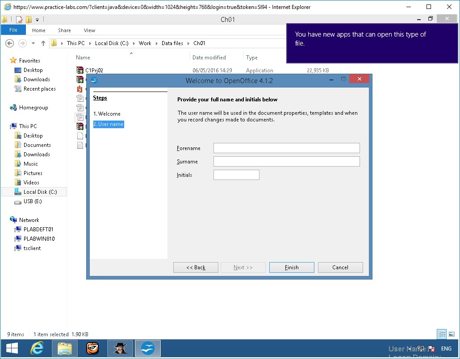Focus the Initials input field
This screenshot has width=460, height=359.
(x=236, y=175)
